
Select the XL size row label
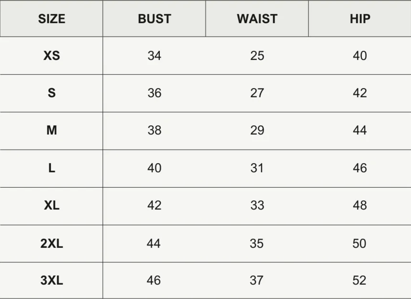pyautogui.click(x=52, y=205)
